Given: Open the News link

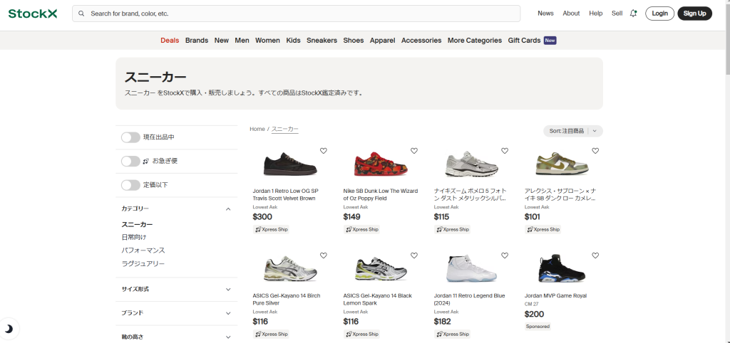Looking at the screenshot, I should [545, 14].
